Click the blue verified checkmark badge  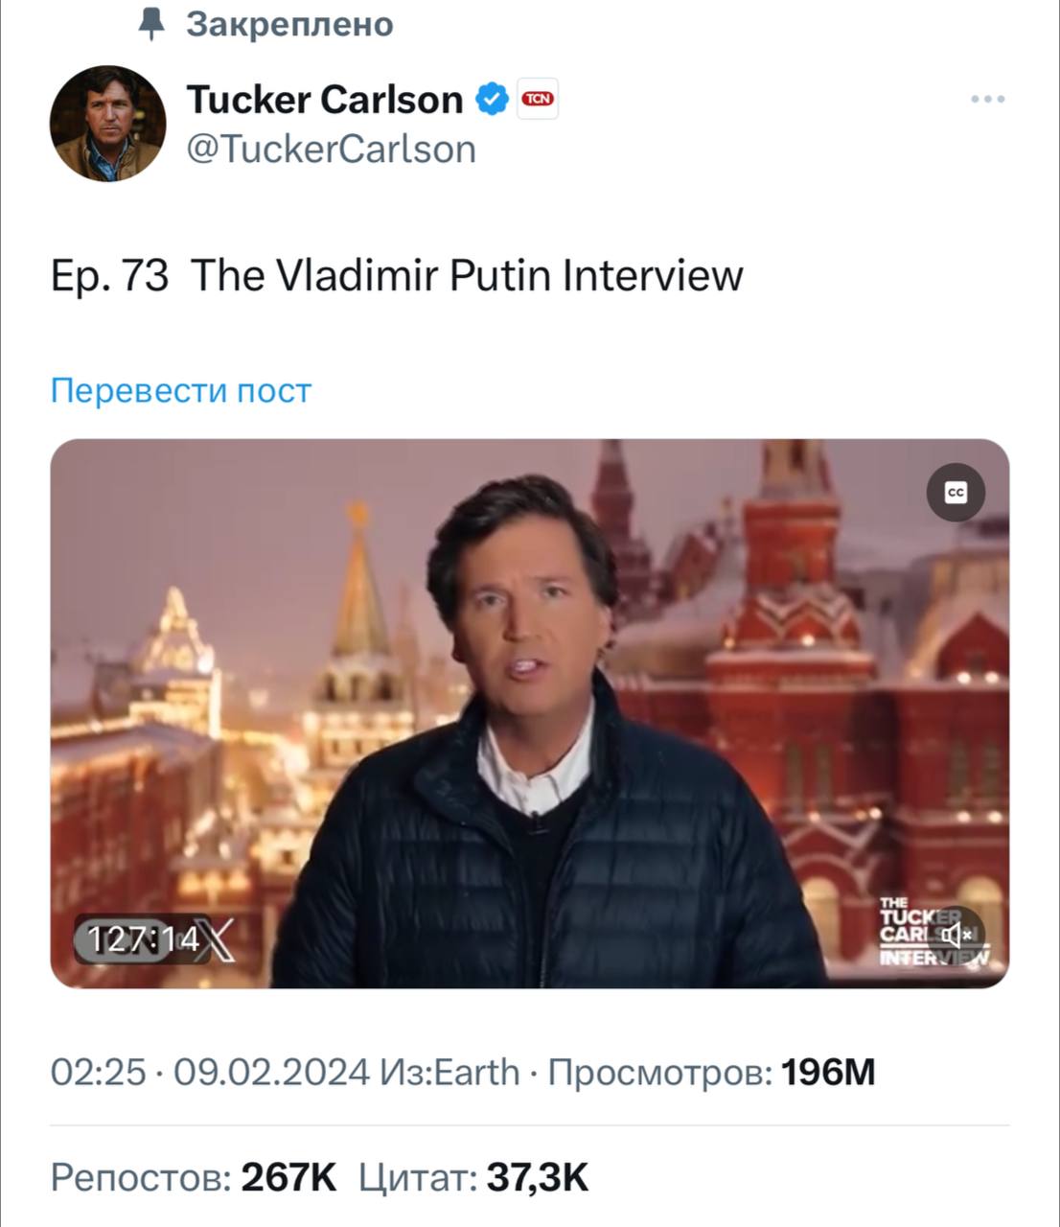click(x=493, y=99)
